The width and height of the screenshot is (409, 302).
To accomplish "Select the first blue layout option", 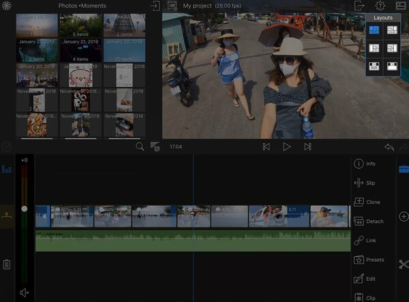I will (x=374, y=30).
